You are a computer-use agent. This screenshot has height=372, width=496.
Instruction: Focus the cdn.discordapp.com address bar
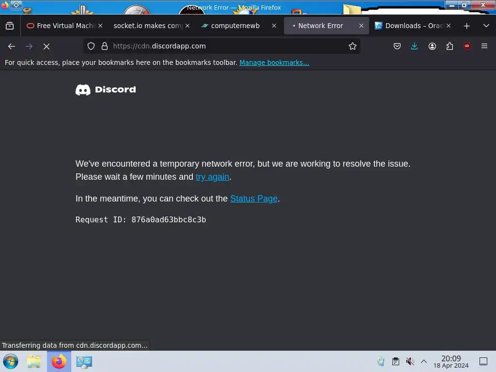tap(221, 46)
